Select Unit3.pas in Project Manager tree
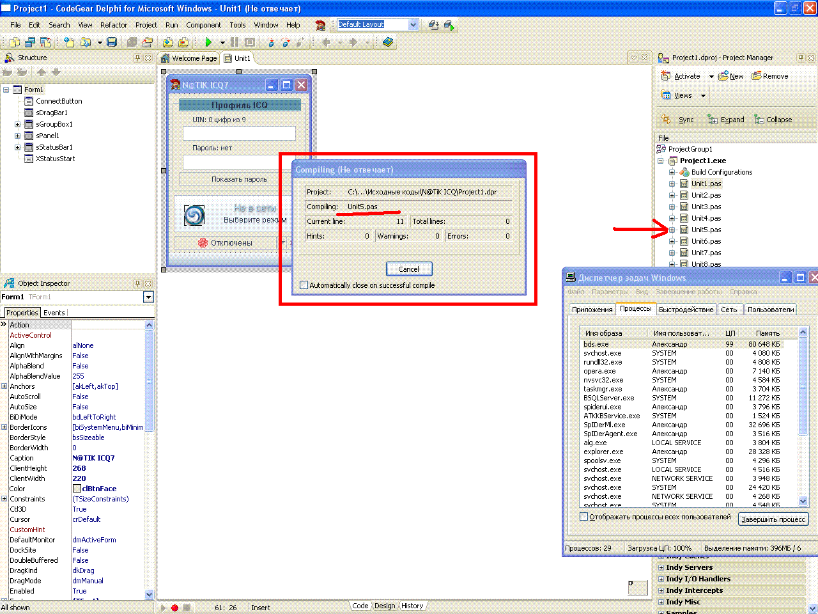This screenshot has height=614, width=818. coord(706,207)
